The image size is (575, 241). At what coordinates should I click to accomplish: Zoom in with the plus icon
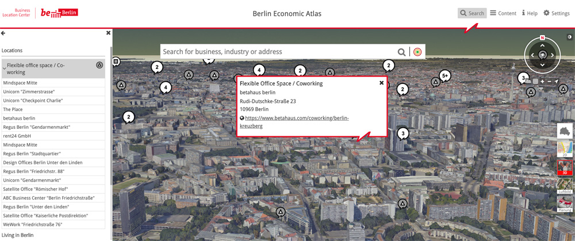pyautogui.click(x=542, y=81)
